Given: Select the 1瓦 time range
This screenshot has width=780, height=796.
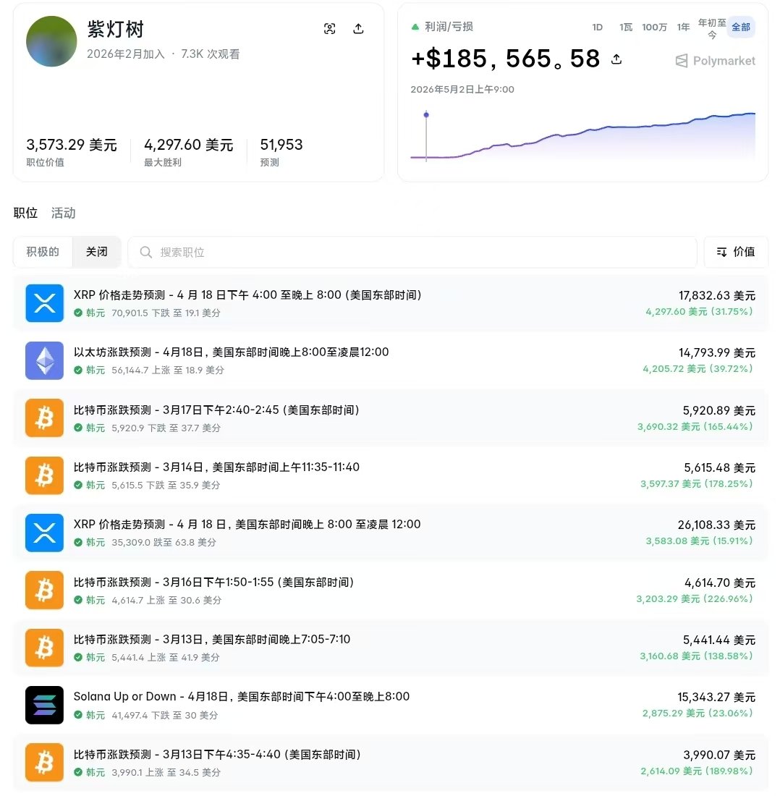Looking at the screenshot, I should point(626,27).
